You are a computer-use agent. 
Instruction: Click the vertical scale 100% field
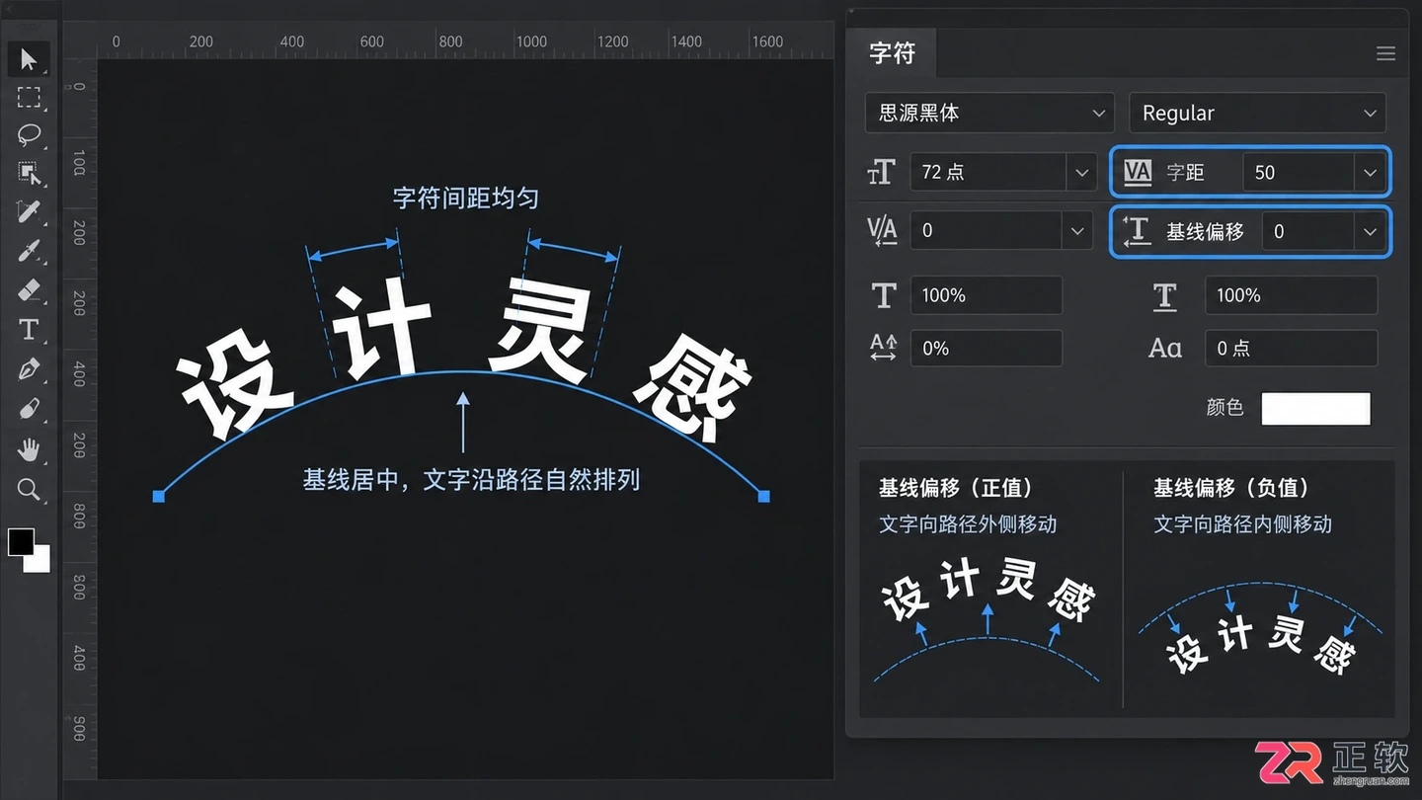(986, 295)
